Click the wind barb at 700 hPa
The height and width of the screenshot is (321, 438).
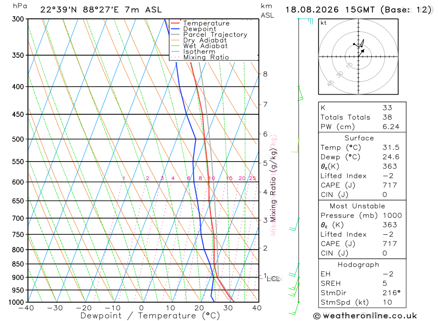point(294,224)
